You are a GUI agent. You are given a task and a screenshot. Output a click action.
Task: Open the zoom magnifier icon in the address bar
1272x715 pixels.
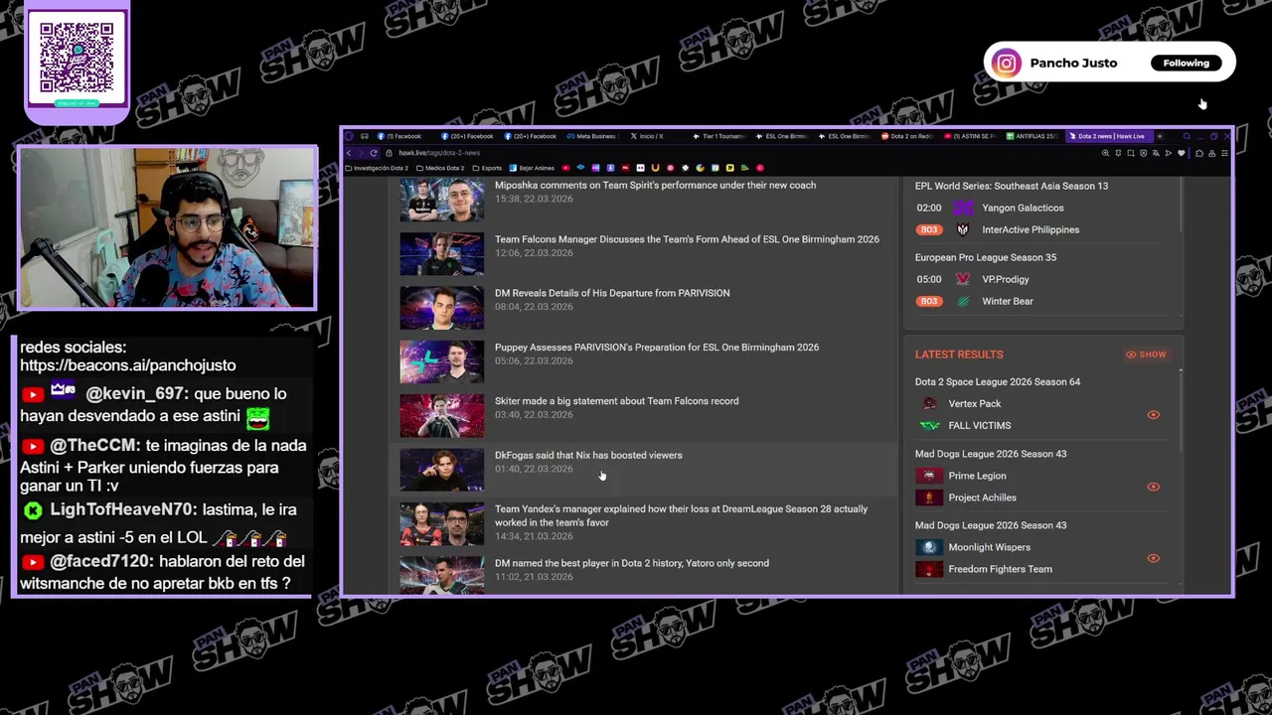pyautogui.click(x=1106, y=153)
